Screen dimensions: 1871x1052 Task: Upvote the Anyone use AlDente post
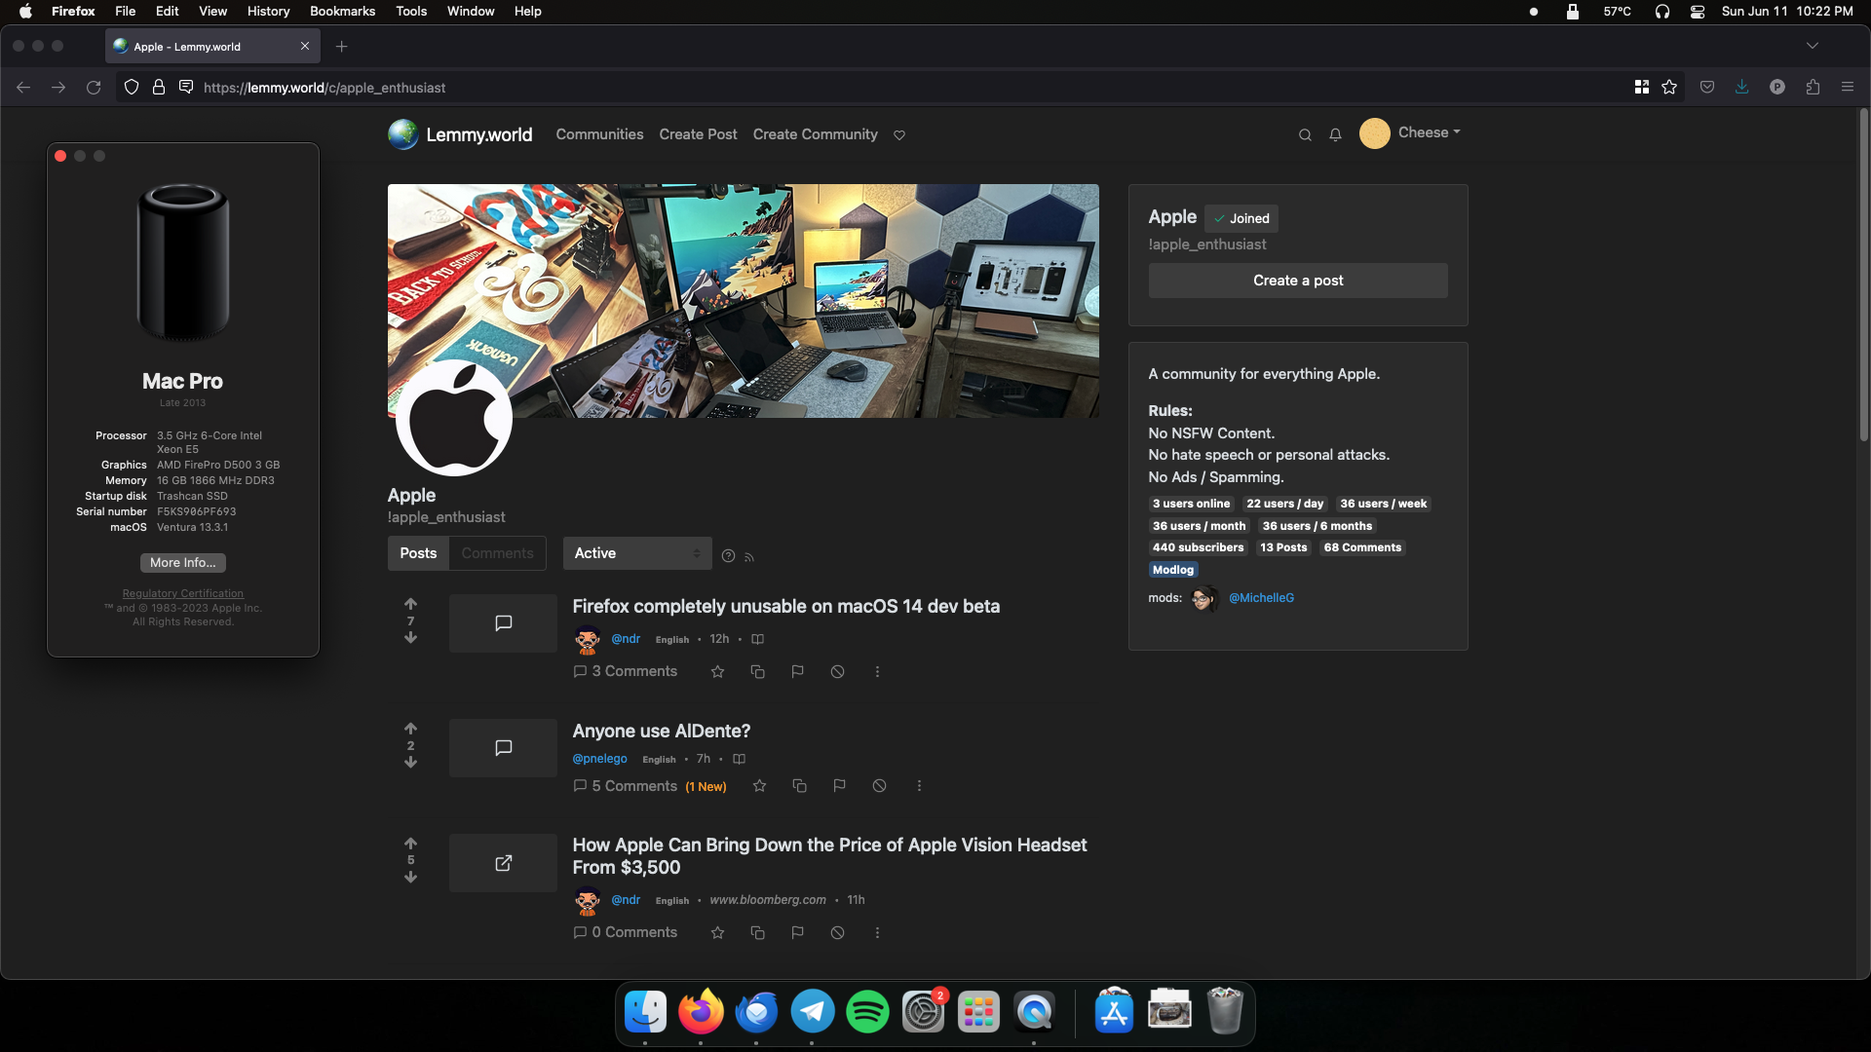tap(410, 729)
